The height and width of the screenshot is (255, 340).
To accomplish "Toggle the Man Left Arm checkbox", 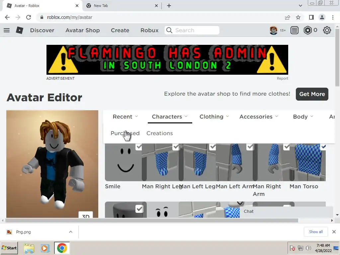I will [250, 147].
